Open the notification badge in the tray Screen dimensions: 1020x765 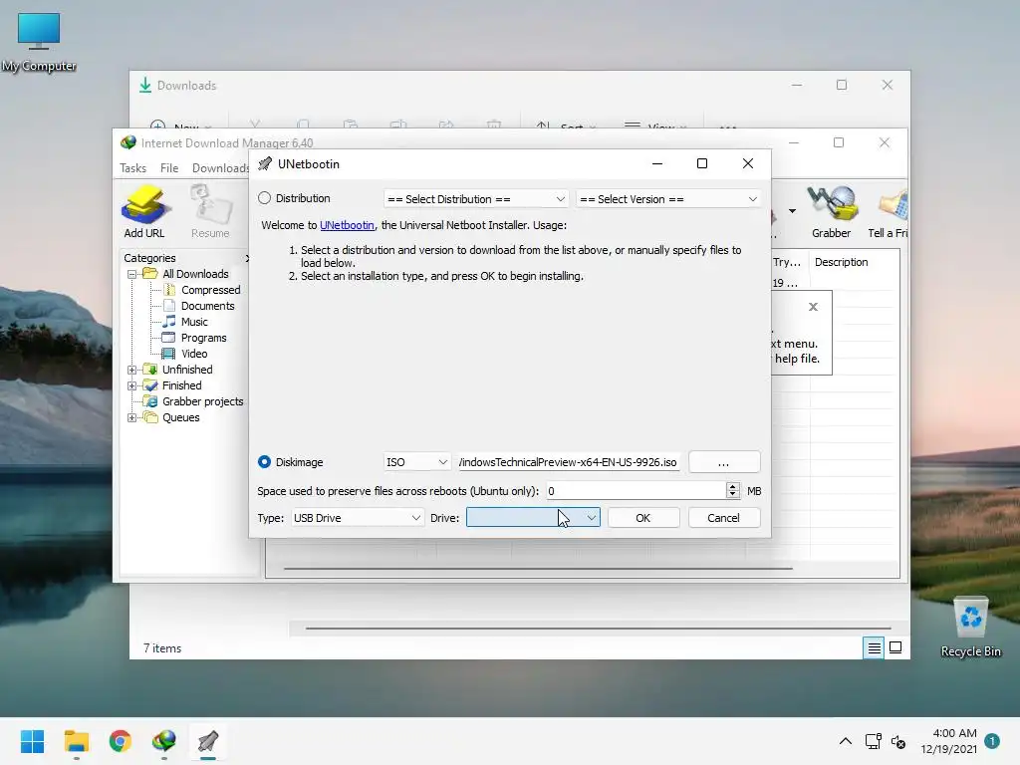992,741
